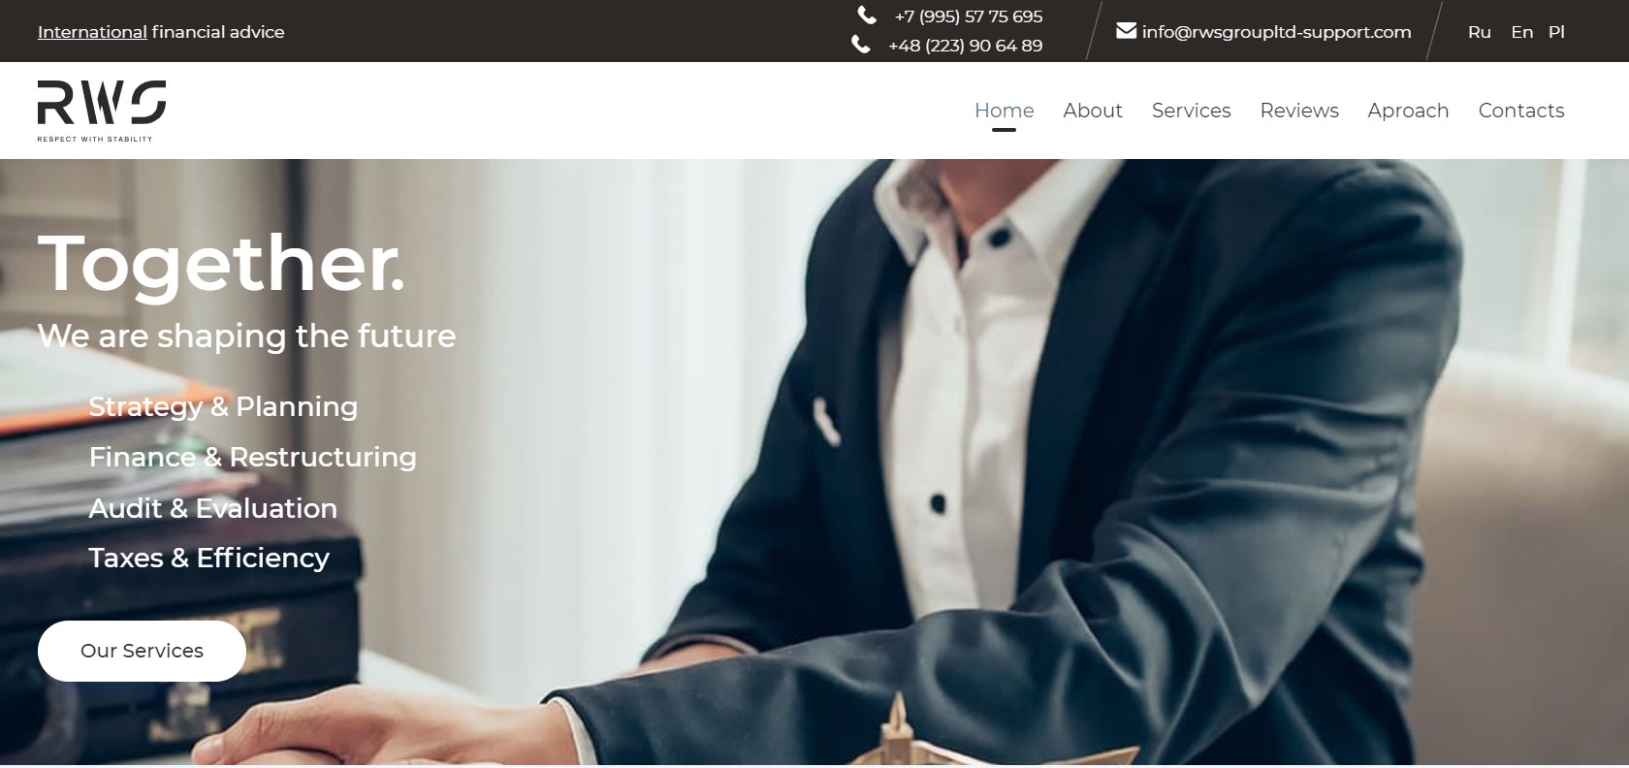Viewport: 1629px width, 768px height.
Task: Click the phone icon beside +48 (223) number
Action: (860, 45)
